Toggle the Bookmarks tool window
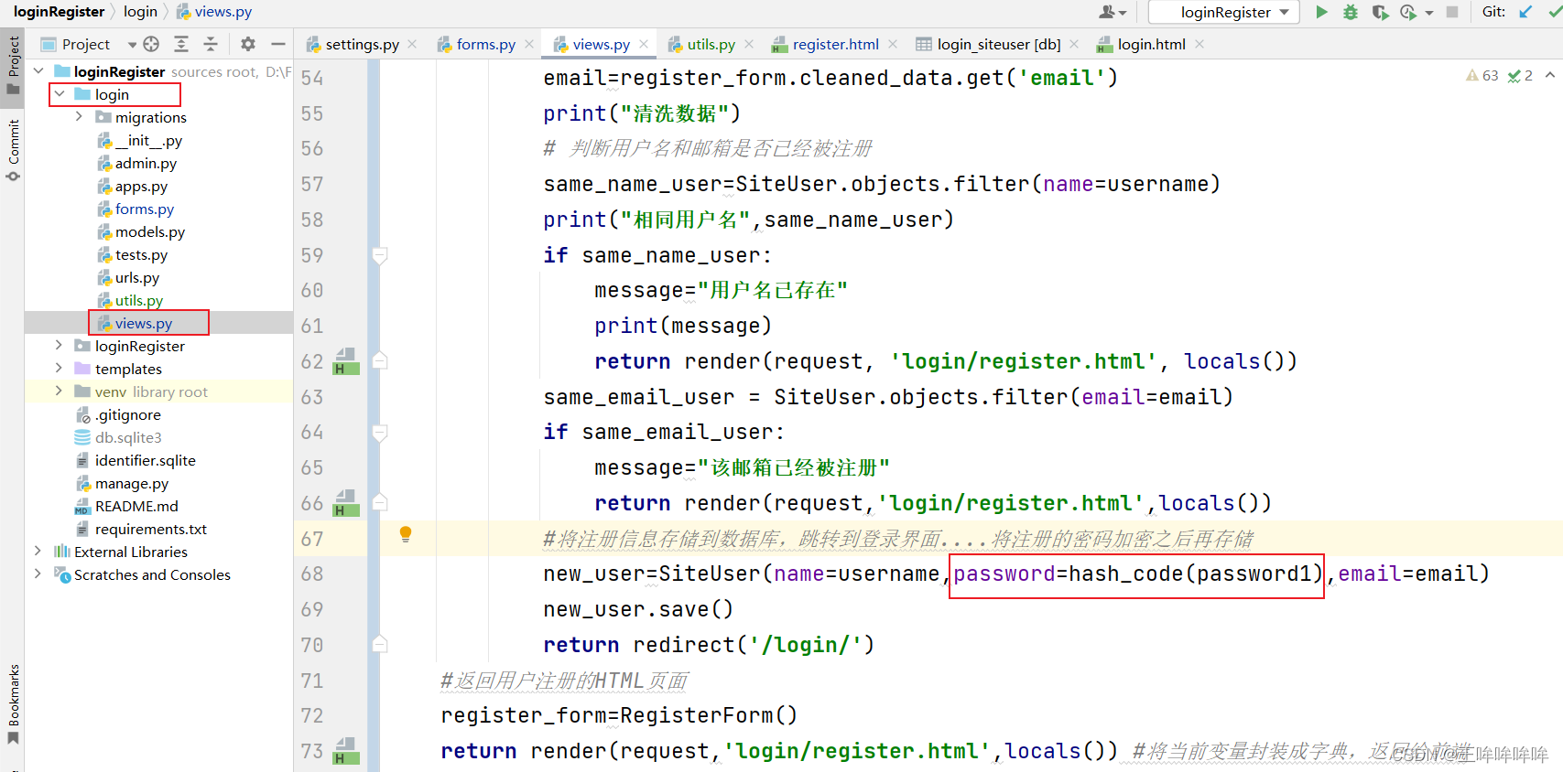This screenshot has height=772, width=1563. click(13, 706)
